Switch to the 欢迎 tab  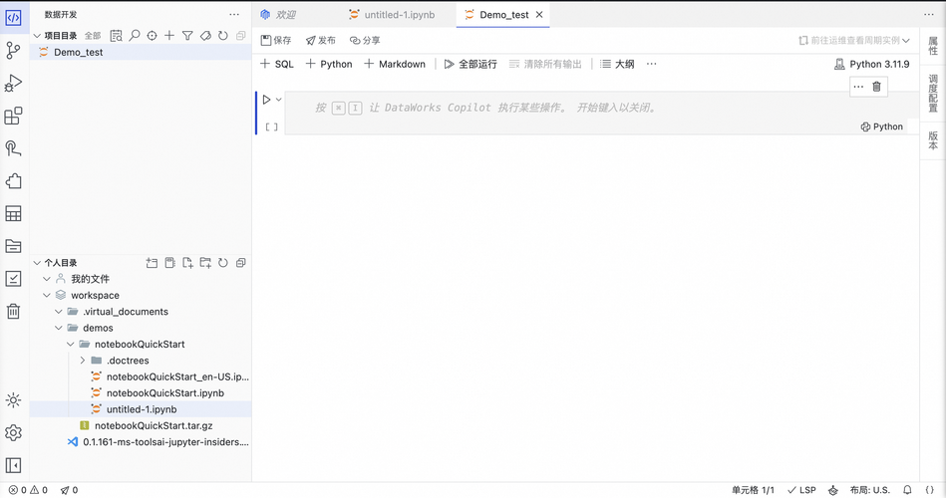click(x=278, y=15)
